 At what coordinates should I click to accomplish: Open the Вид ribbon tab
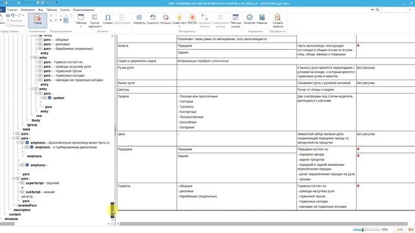click(x=40, y=10)
